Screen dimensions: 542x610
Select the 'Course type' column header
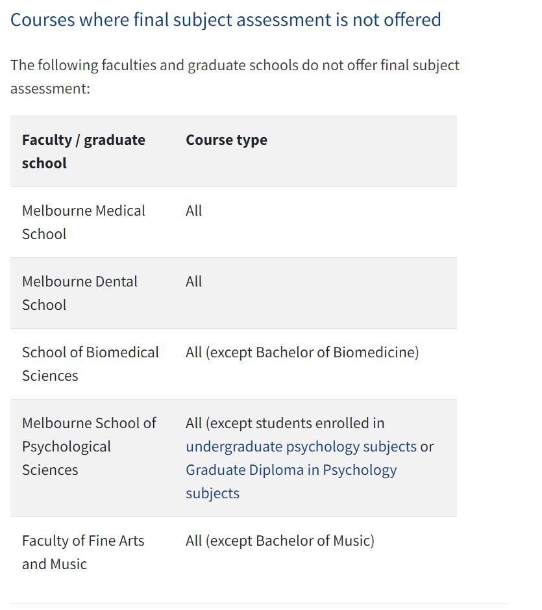point(226,140)
